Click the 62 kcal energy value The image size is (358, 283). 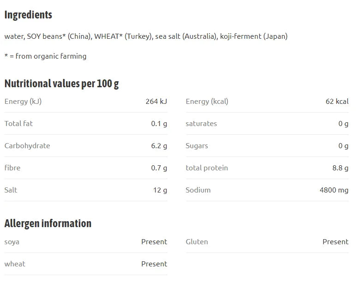coord(337,102)
